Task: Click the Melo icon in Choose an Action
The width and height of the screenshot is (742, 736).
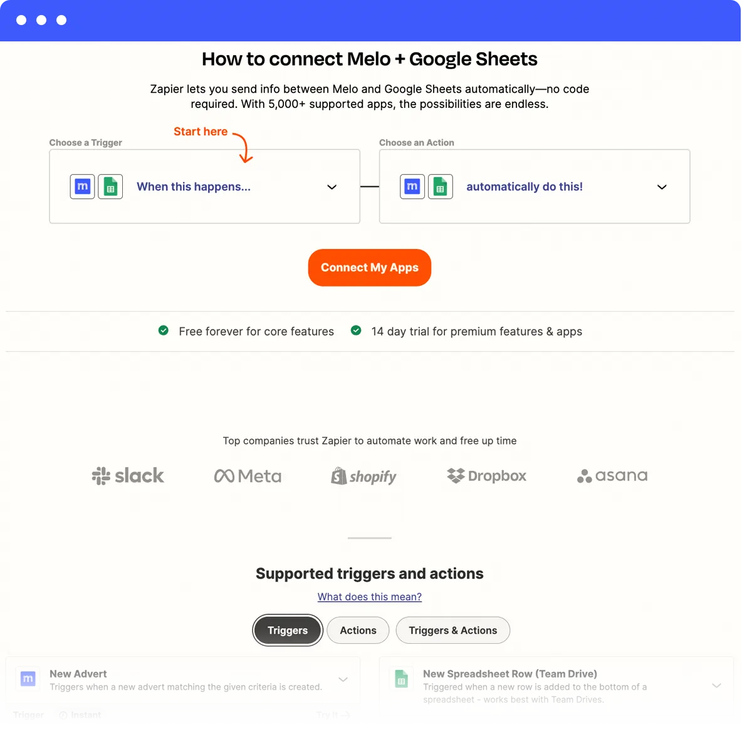Action: (x=412, y=186)
